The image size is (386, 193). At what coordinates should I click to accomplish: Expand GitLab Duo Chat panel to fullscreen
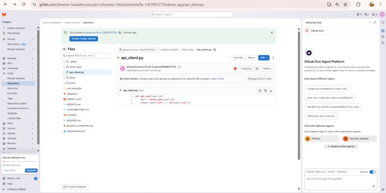pyautogui.click(x=375, y=22)
